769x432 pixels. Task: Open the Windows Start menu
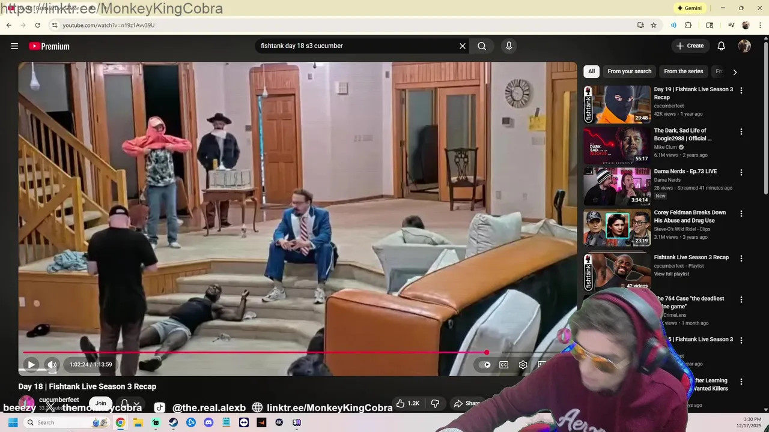click(x=13, y=422)
